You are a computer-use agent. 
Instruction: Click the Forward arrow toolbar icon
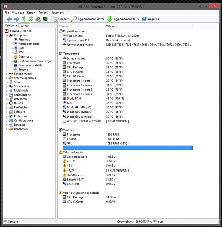(x=16, y=19)
